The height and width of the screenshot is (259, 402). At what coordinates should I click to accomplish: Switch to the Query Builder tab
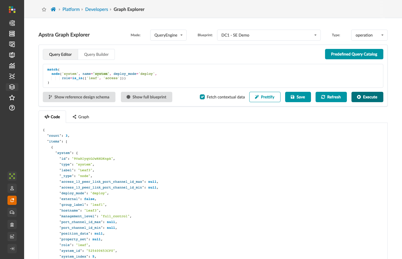tap(96, 54)
